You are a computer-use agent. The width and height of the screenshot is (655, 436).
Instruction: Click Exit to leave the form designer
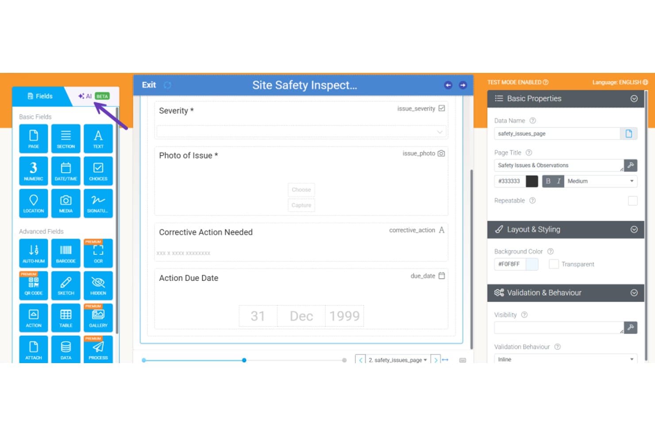pos(149,85)
